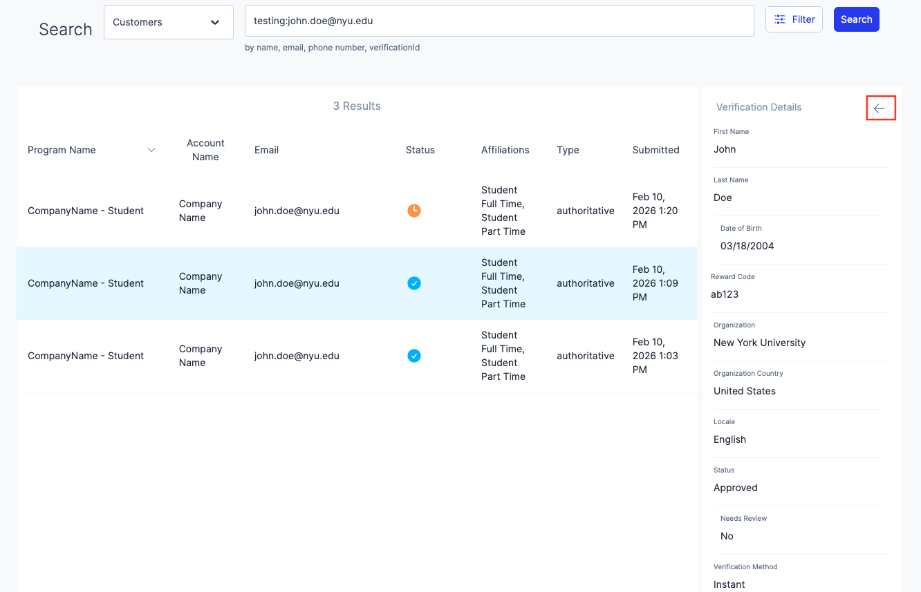Click the Date of Birth field value
Image resolution: width=921 pixels, height=592 pixels.
(747, 246)
